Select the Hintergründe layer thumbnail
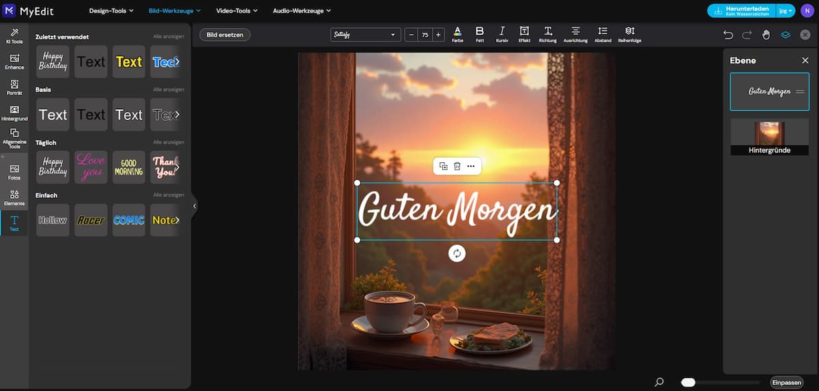The height and width of the screenshot is (391, 819). (x=770, y=136)
